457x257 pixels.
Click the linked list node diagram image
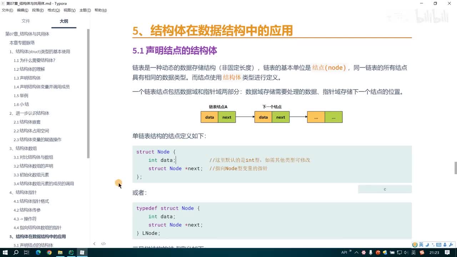(271, 114)
